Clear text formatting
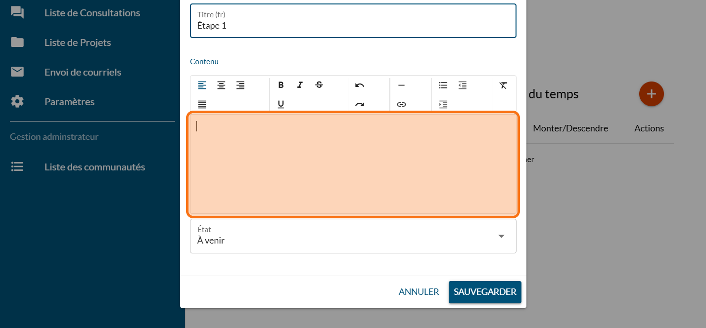Viewport: 706px width, 328px height. coord(503,85)
